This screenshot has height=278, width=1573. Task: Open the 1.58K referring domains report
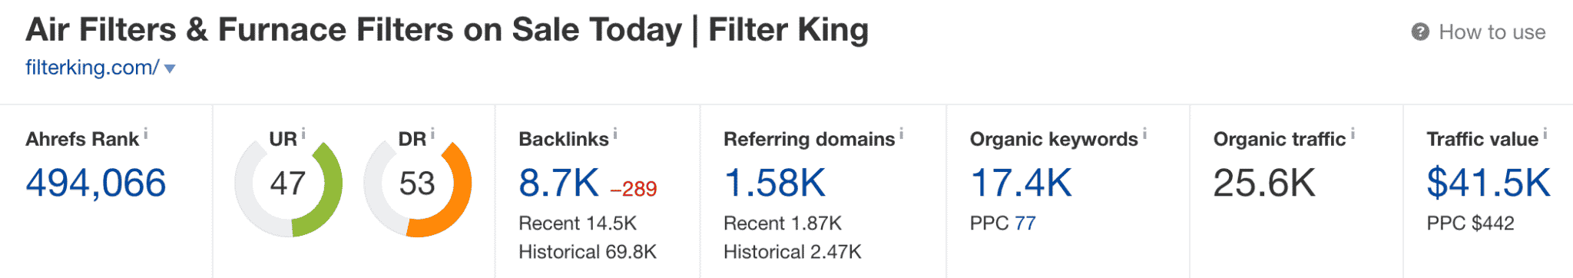point(774,183)
